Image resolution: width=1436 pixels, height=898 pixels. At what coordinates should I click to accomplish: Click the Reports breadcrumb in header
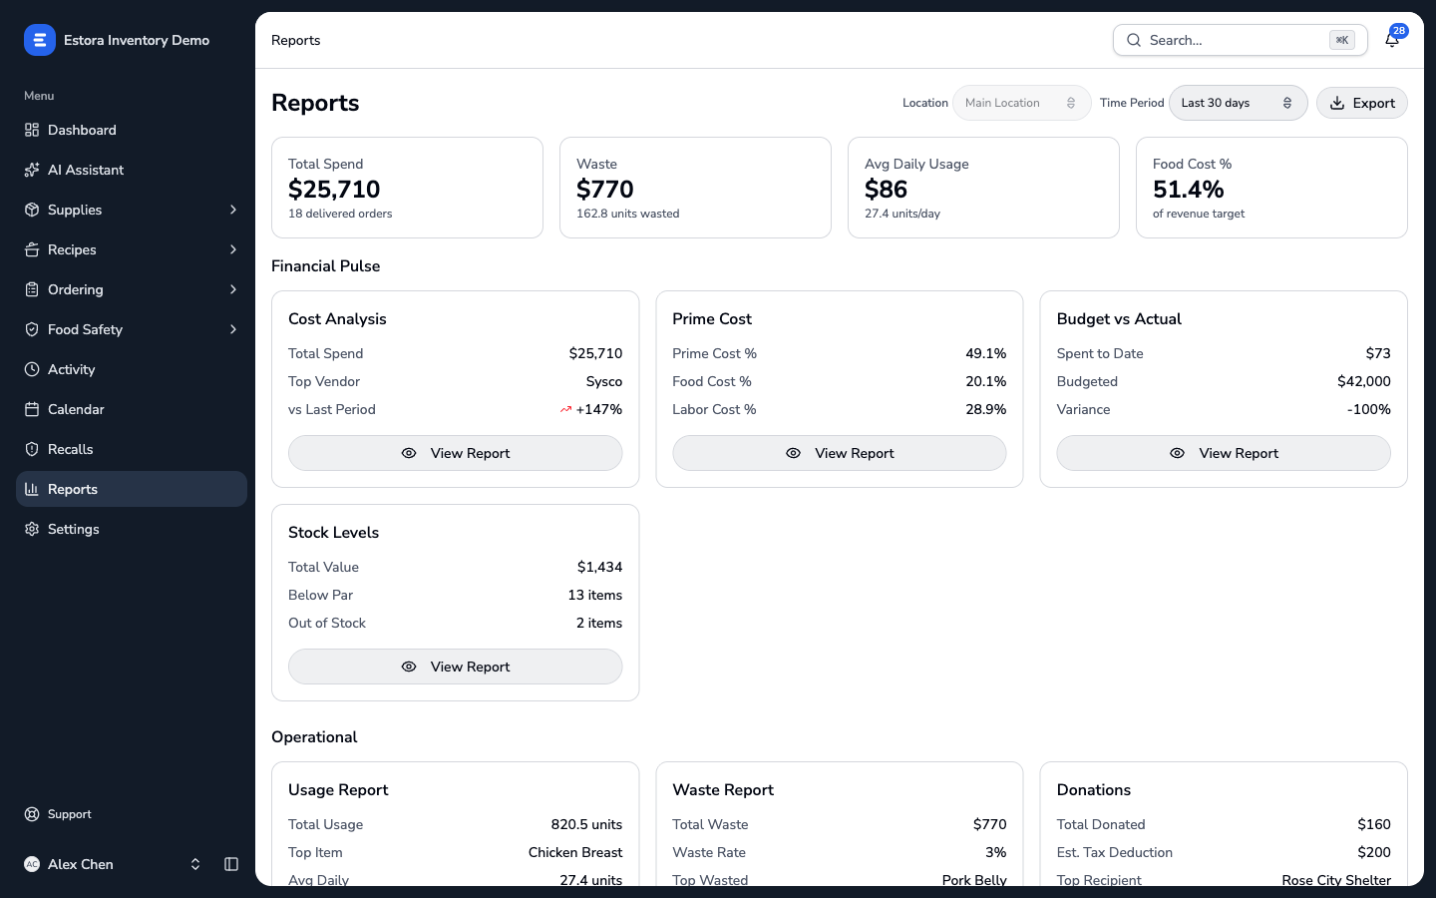[296, 40]
